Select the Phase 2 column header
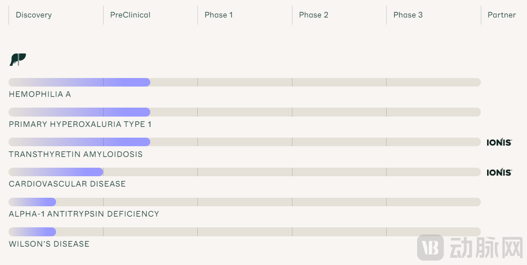The height and width of the screenshot is (265, 527). tap(314, 15)
